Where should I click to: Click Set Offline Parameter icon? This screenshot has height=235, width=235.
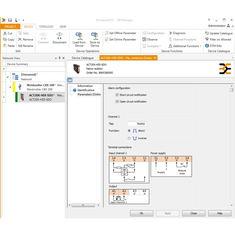coord(107,33)
